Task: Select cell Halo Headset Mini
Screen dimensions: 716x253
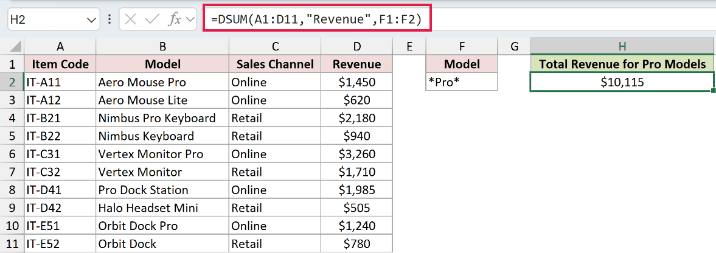Action: pos(162,208)
